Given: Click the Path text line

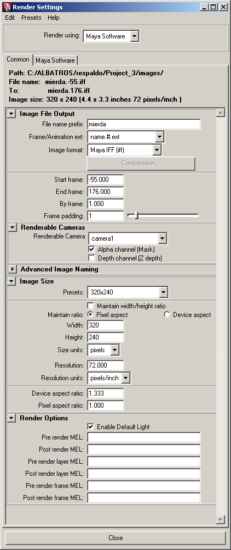Looking at the screenshot, I should [x=86, y=73].
